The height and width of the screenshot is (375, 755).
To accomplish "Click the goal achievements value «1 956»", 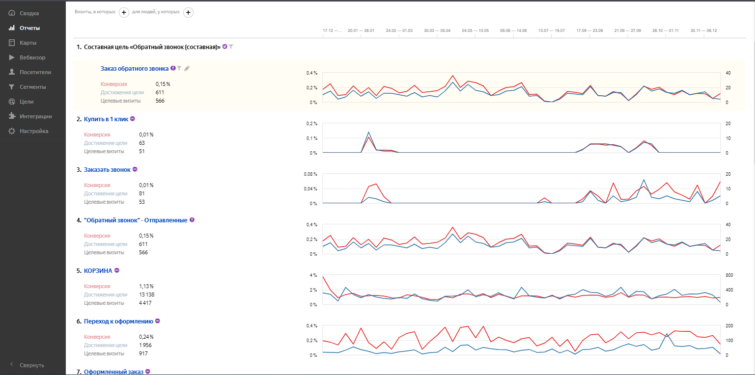I will (x=146, y=345).
